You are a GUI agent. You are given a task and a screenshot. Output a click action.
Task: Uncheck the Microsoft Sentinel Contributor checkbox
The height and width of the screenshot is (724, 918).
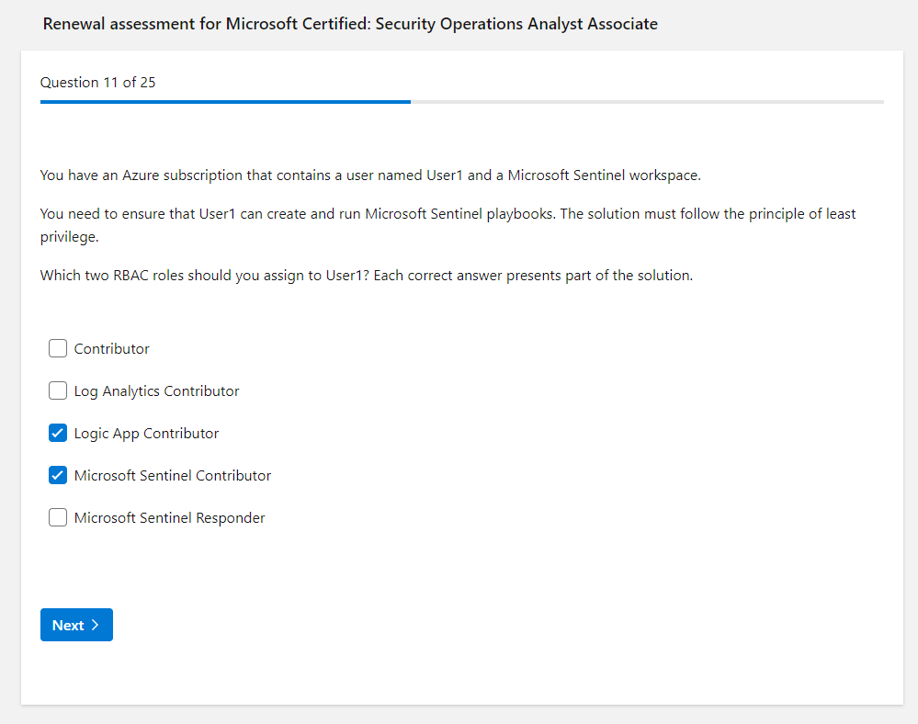(x=58, y=475)
